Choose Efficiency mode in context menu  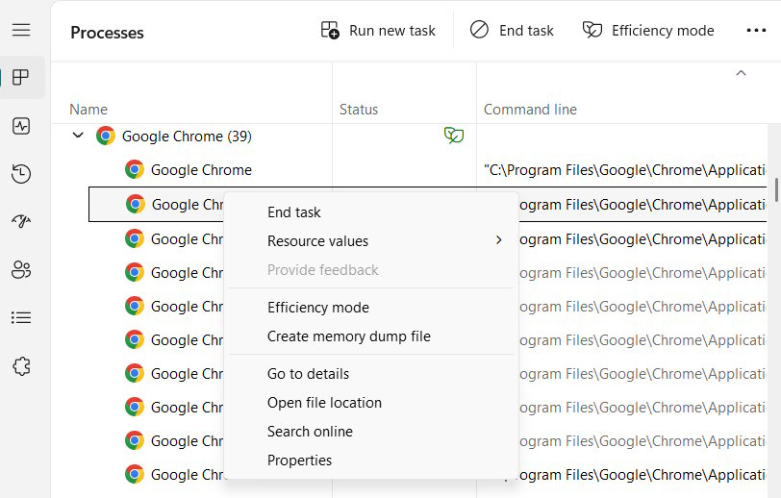click(x=318, y=308)
